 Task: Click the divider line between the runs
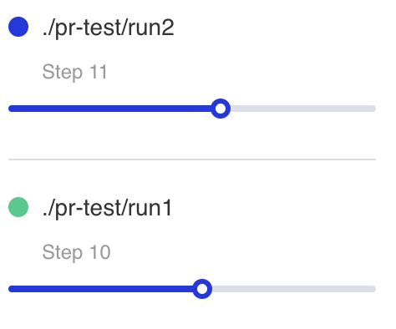[192, 159]
